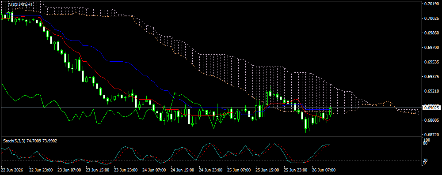Click the 26 Jun 07:00 time label
The height and width of the screenshot is (175, 442).
pyautogui.click(x=324, y=170)
